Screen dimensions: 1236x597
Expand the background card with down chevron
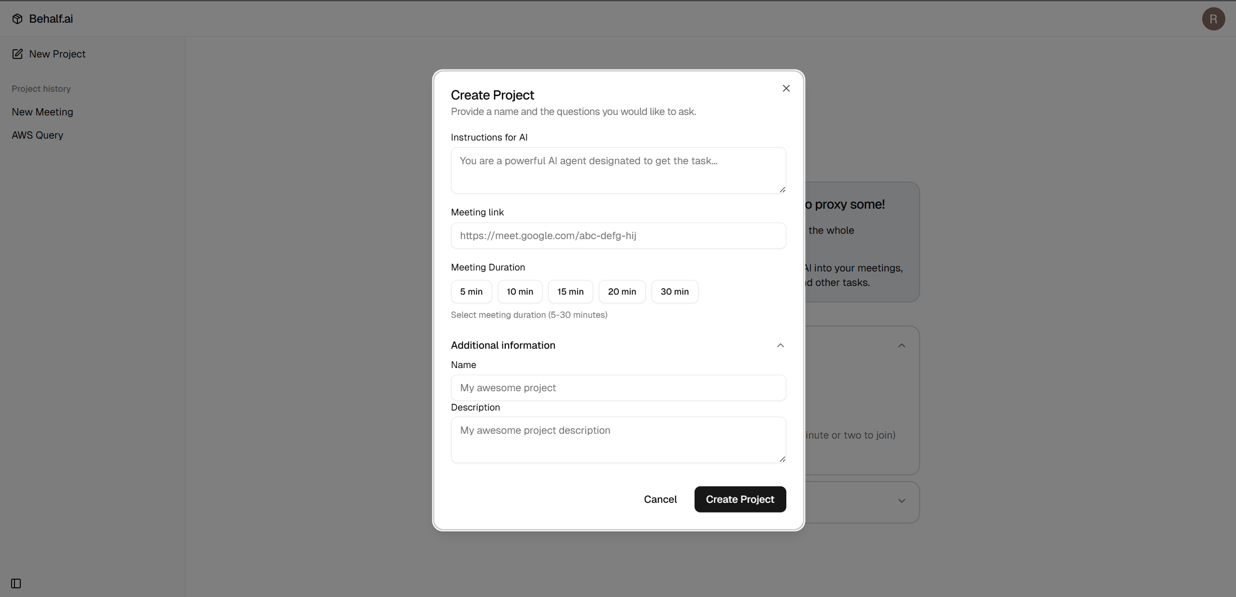[x=901, y=501]
